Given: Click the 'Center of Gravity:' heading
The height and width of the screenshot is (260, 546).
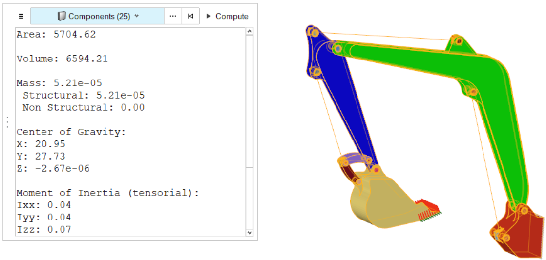Looking at the screenshot, I should (x=71, y=132).
